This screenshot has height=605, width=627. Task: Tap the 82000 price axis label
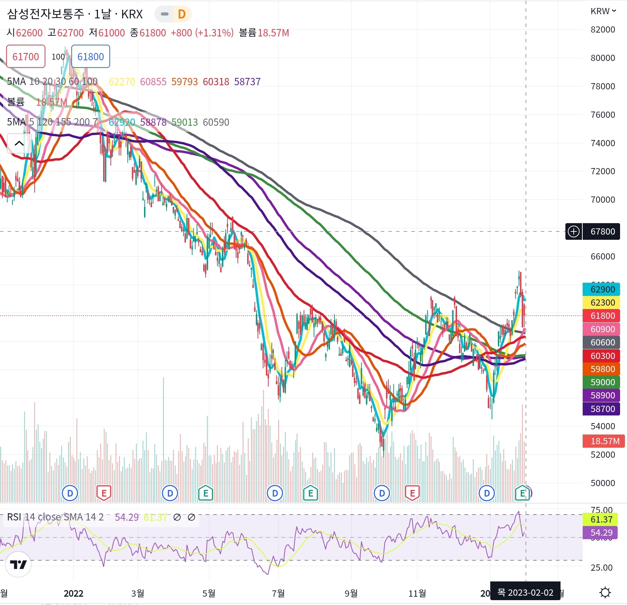point(603,29)
